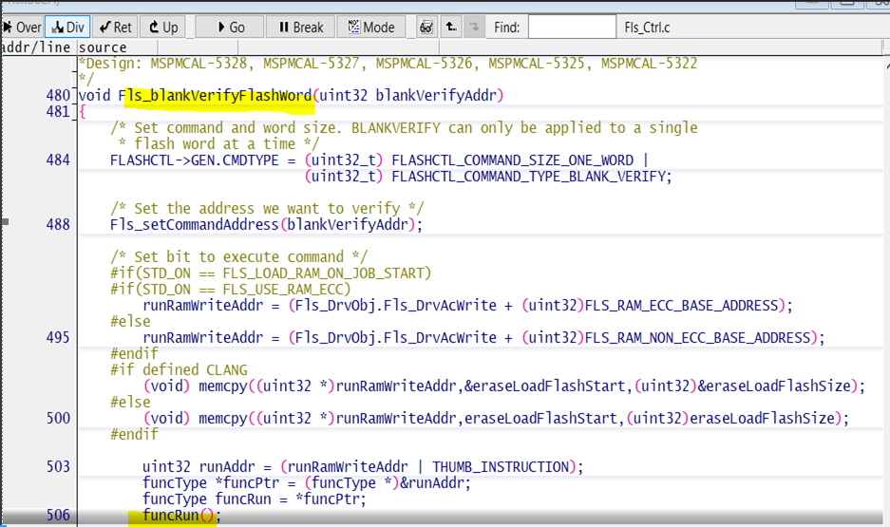The image size is (890, 527).
Task: Click 'funcType funcRun = *funcPtr;' line
Action: (x=255, y=499)
